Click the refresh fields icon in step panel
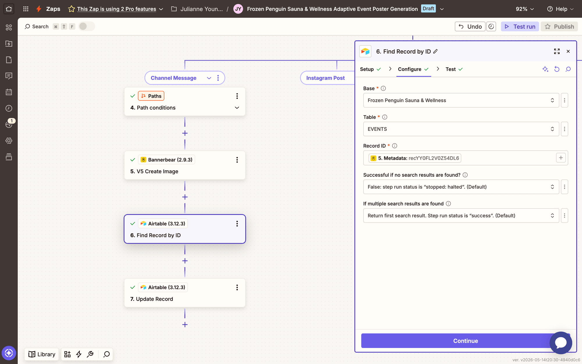Screen dimensions: 582x364 pyautogui.click(x=557, y=69)
